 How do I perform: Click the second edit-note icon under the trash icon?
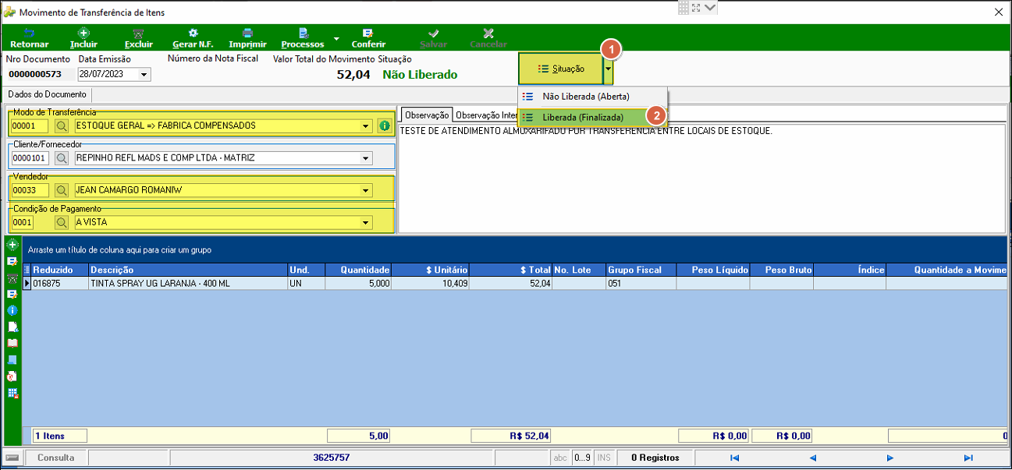coord(12,294)
